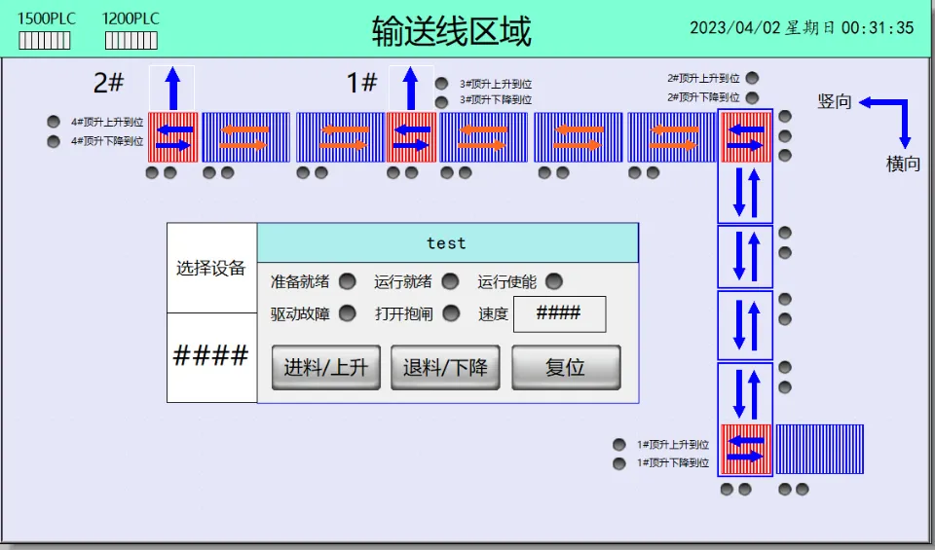Click the 运行使能 status lamp
The height and width of the screenshot is (550, 935).
coord(554,281)
